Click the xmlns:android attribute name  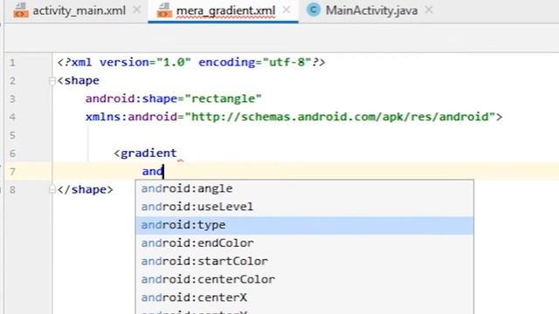pos(131,117)
